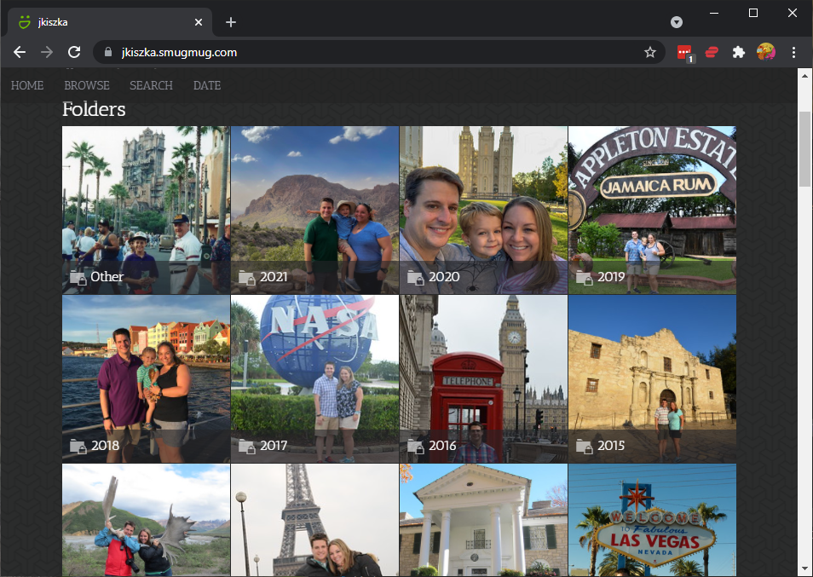Bookmark this page with the star icon
813x577 pixels.
click(x=649, y=52)
